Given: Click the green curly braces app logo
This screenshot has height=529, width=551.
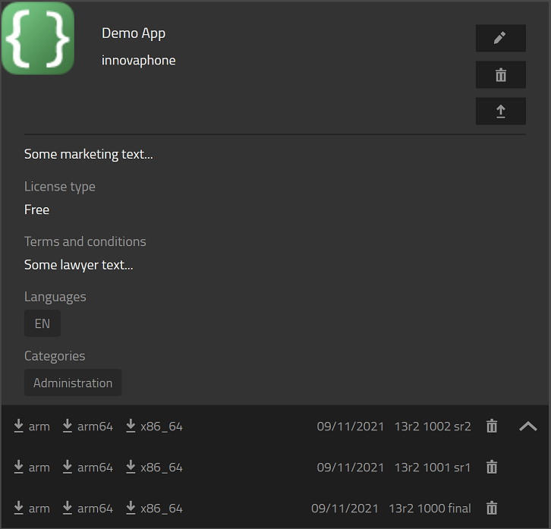Looking at the screenshot, I should click(x=38, y=38).
